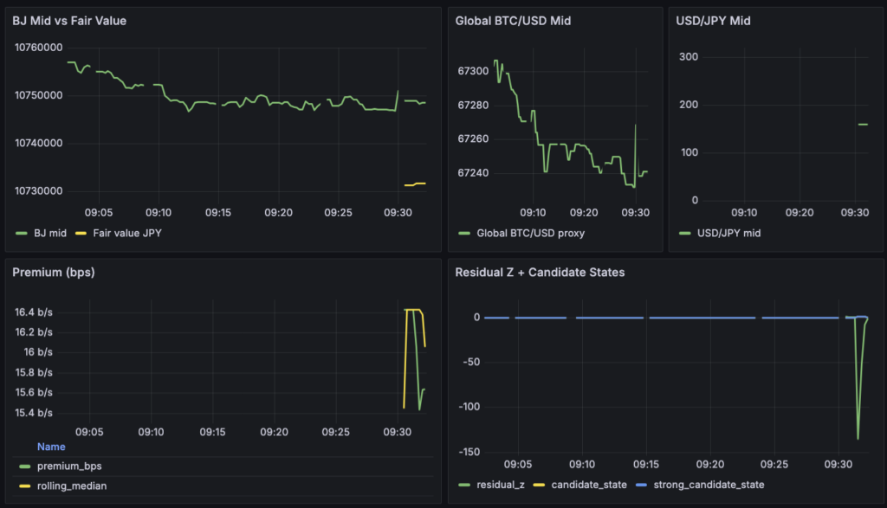Click the lowest point of the residual_z dip
This screenshot has width=887, height=508.
pyautogui.click(x=858, y=439)
